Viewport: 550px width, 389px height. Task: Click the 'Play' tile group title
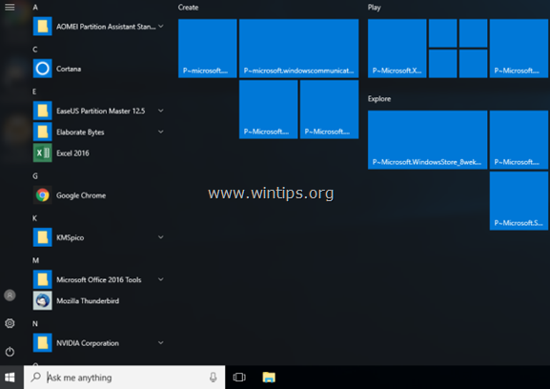click(375, 8)
